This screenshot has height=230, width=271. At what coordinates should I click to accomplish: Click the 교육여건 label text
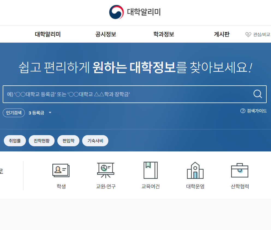151,186
